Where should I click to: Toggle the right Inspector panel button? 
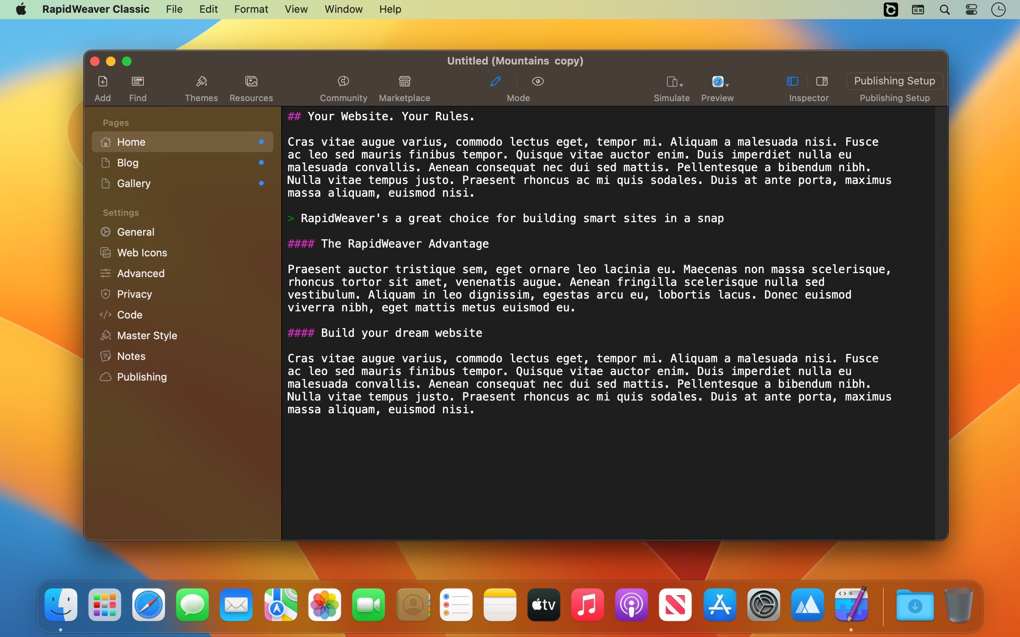tap(822, 81)
